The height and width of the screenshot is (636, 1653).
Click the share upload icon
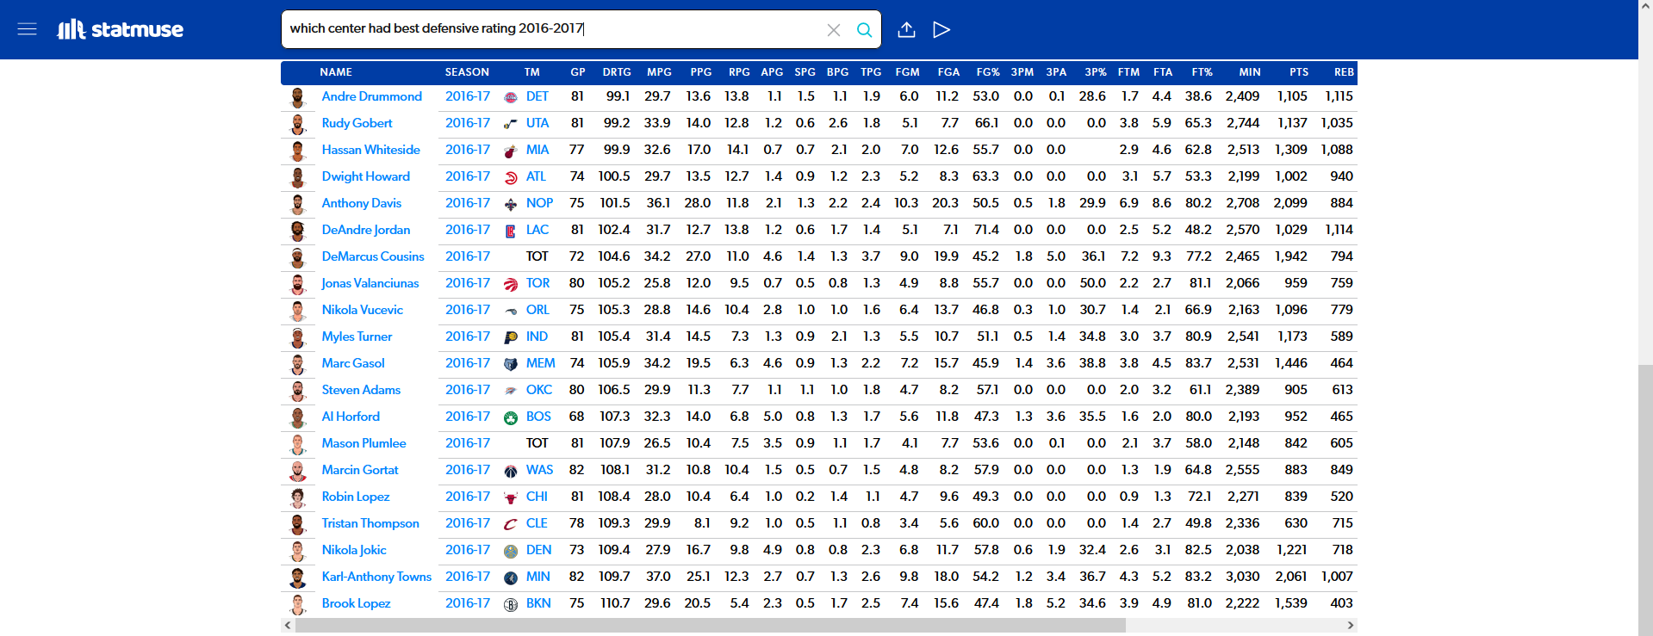coord(906,30)
